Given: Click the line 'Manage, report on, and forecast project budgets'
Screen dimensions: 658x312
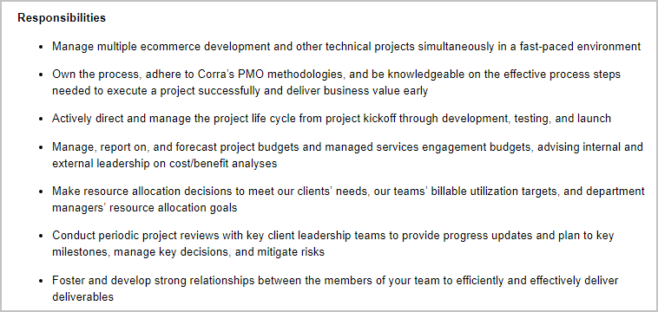Looking at the screenshot, I should click(347, 147).
